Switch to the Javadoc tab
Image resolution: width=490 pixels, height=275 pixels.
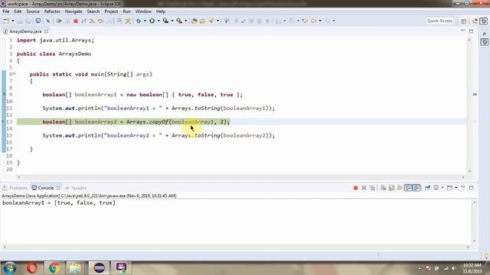(77, 188)
